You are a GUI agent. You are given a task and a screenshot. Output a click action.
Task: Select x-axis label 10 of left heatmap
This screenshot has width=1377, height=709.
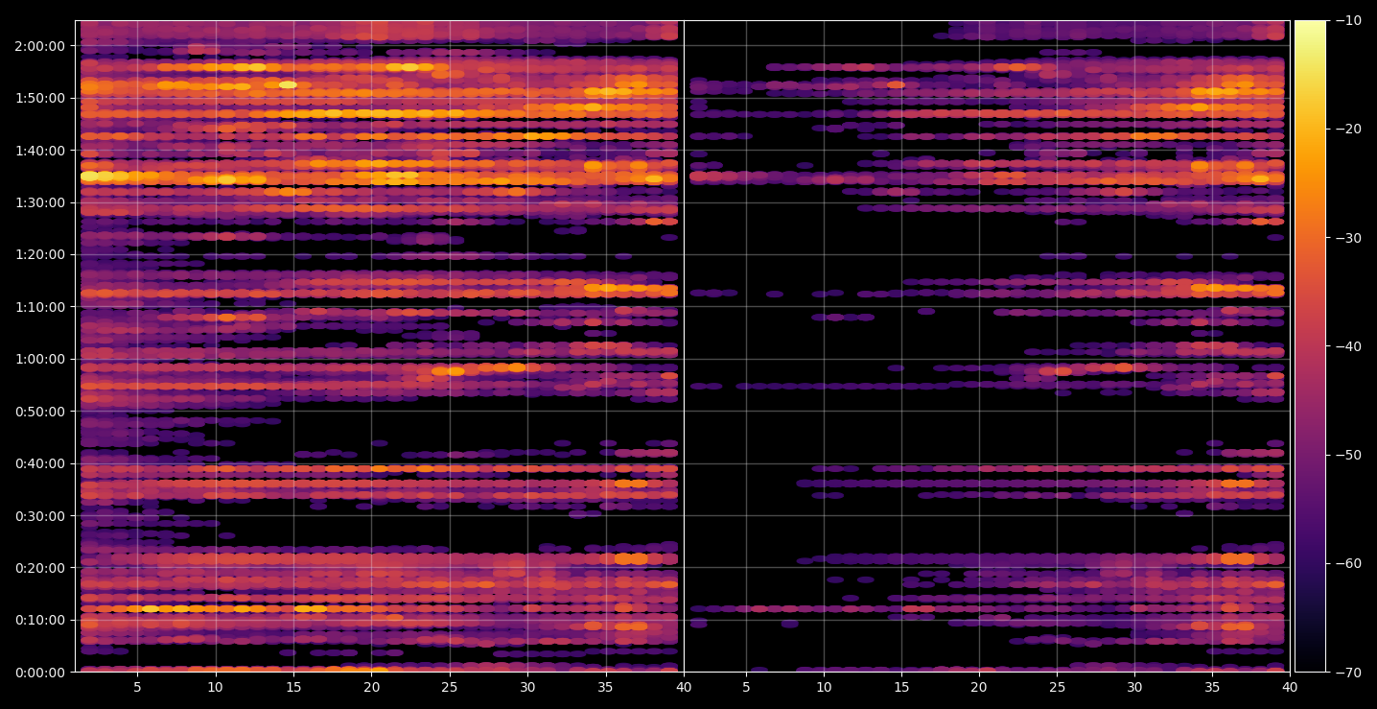tap(216, 687)
